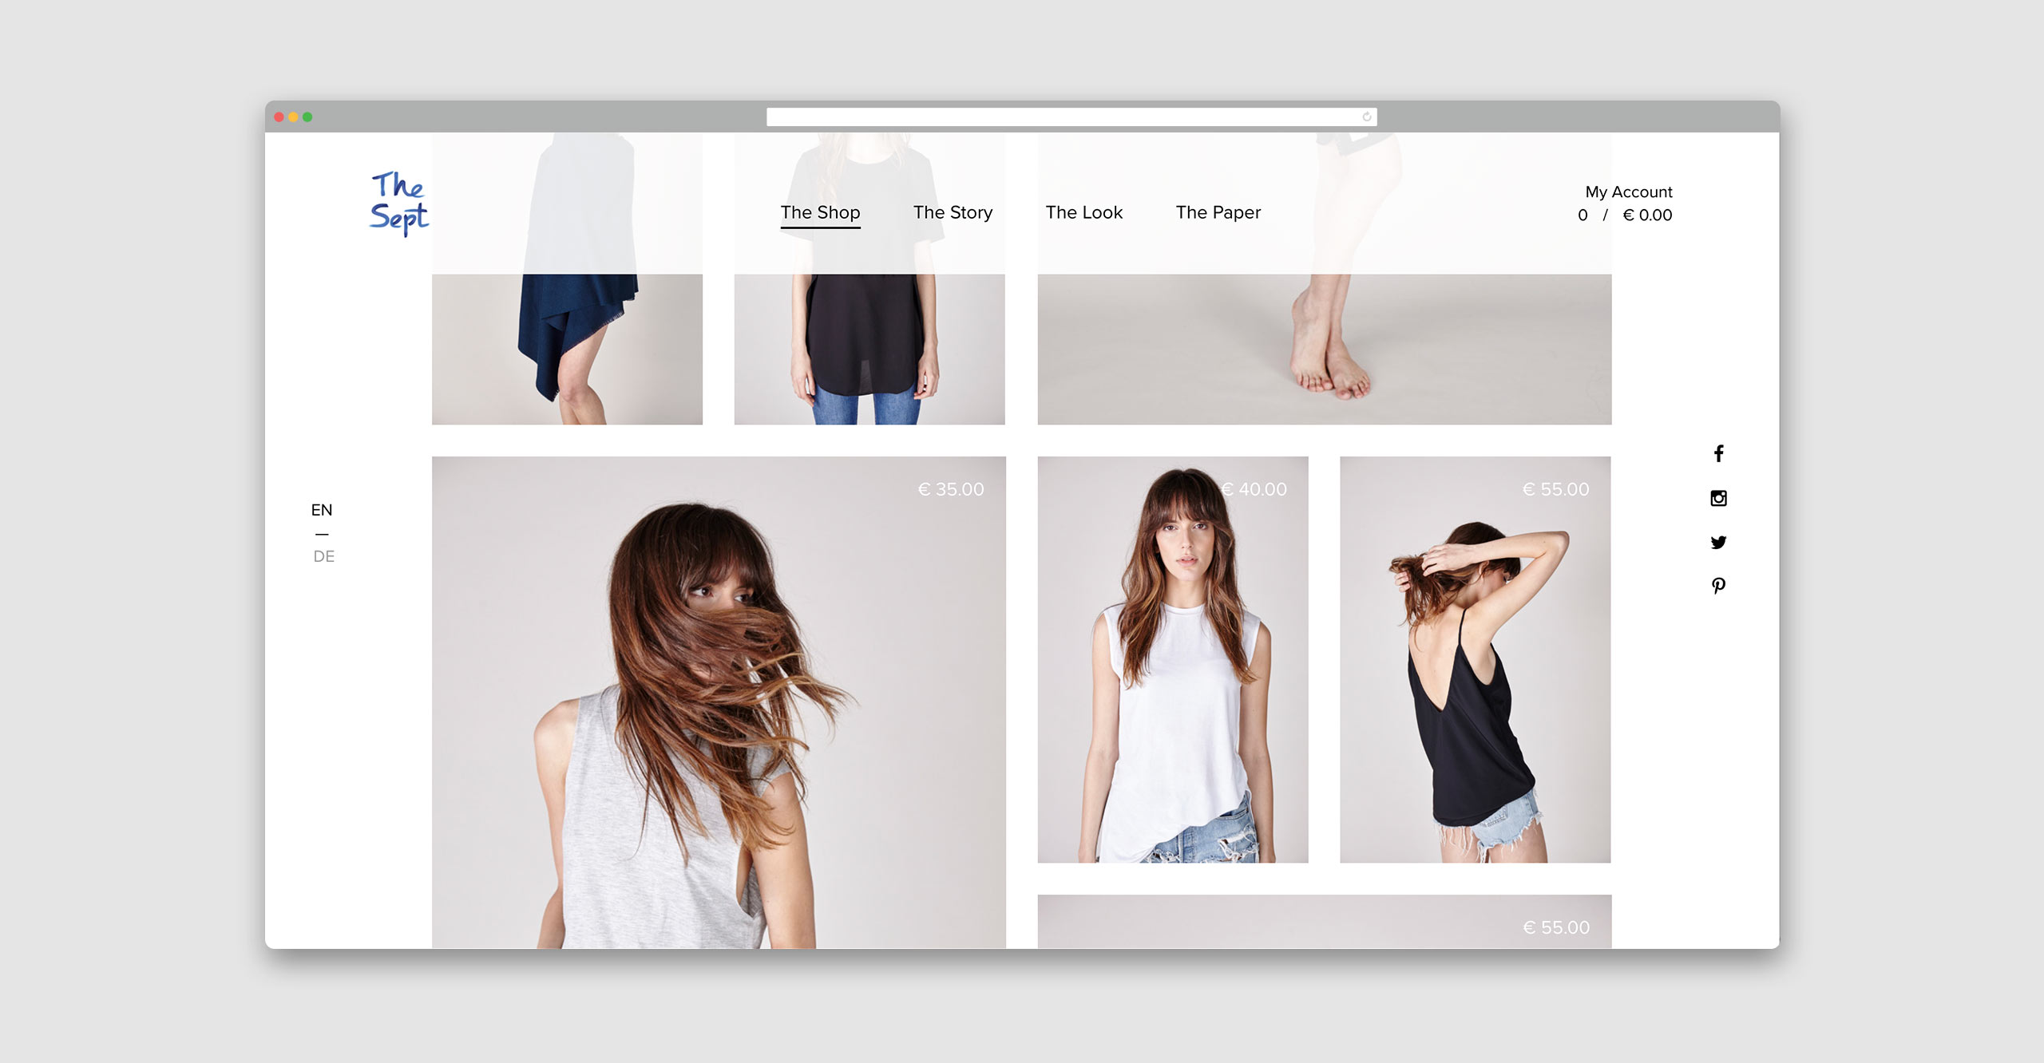Open the black camisole product photo
Screen dimensions: 2044x1063
(1475, 659)
